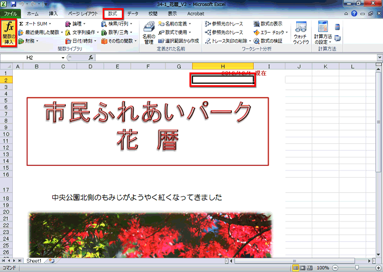
Task: Switch to Page Layout (ページ レイアウト) tab
Action: tap(83, 14)
